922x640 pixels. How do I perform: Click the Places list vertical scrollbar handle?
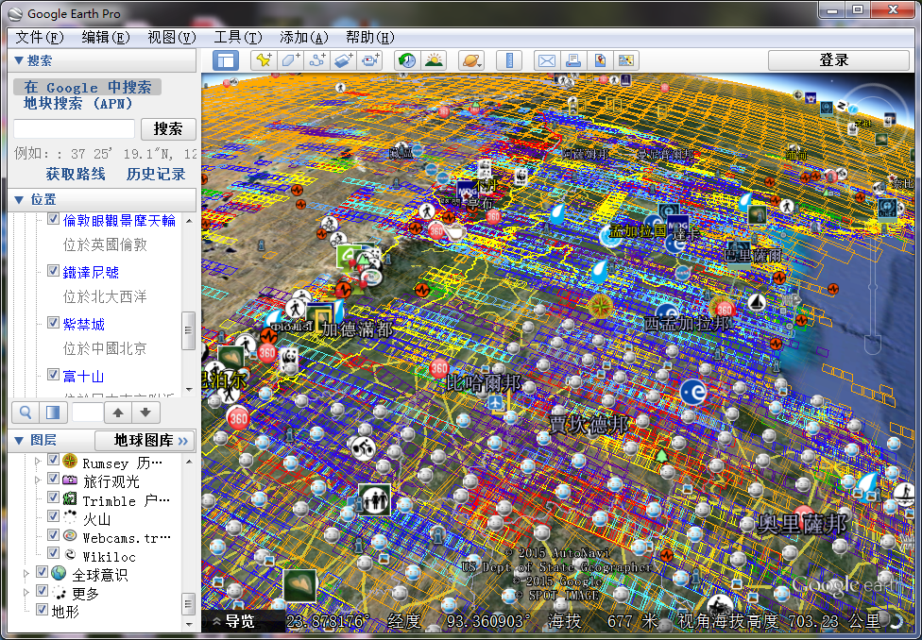point(189,330)
